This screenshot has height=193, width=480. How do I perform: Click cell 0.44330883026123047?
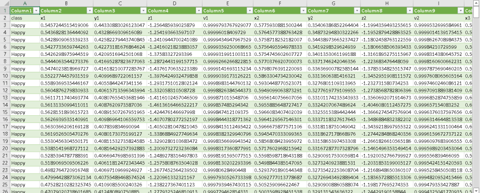click(120, 25)
